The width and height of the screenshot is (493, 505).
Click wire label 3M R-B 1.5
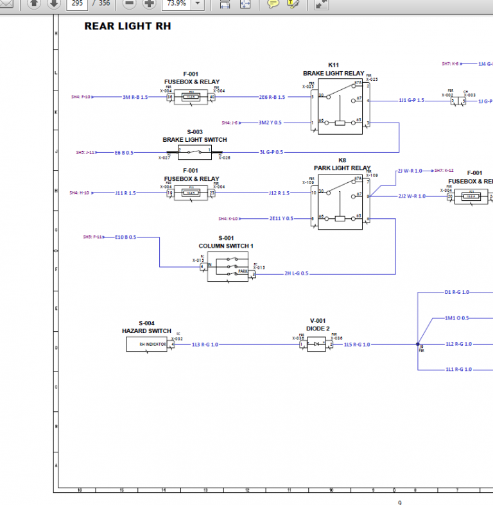pyautogui.click(x=135, y=97)
